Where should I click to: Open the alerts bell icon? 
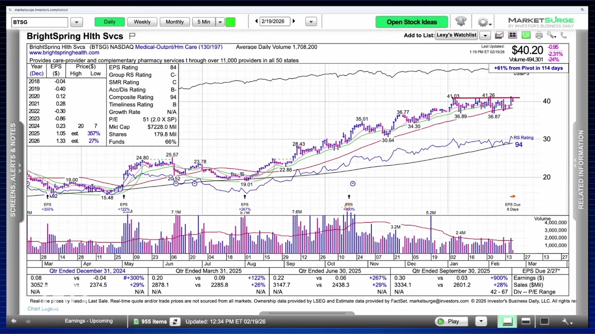click(x=461, y=21)
